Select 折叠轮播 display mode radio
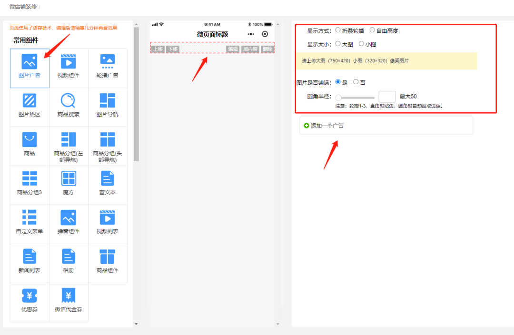This screenshot has height=335, width=514. click(x=337, y=30)
